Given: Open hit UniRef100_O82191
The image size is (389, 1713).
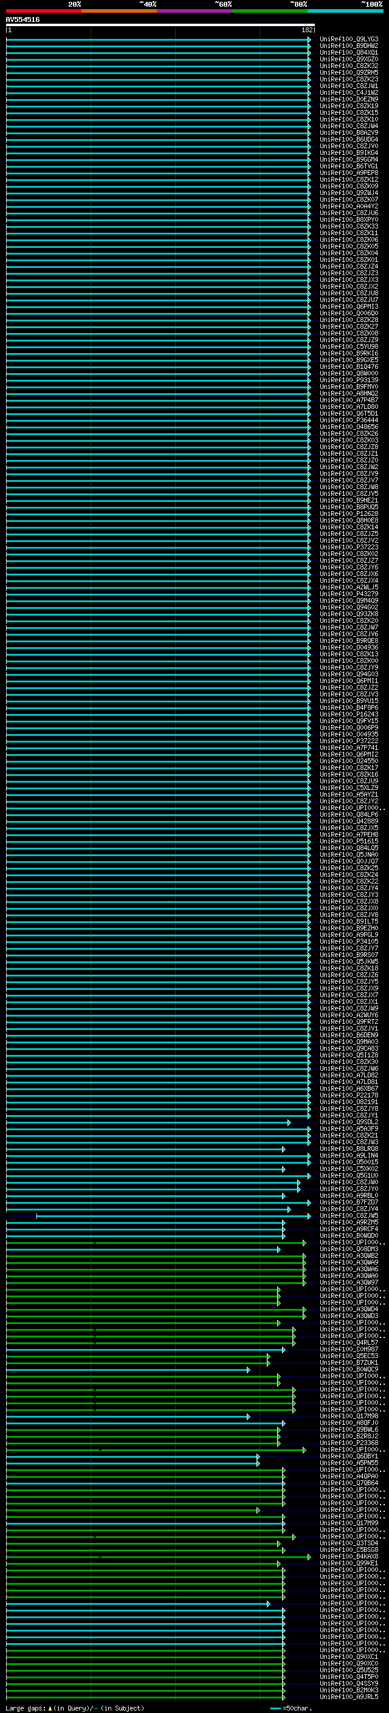Looking at the screenshot, I should pyautogui.click(x=349, y=1102).
